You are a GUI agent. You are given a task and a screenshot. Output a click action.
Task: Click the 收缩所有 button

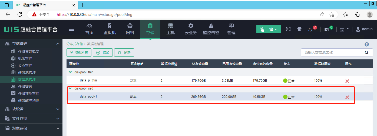point(79,53)
